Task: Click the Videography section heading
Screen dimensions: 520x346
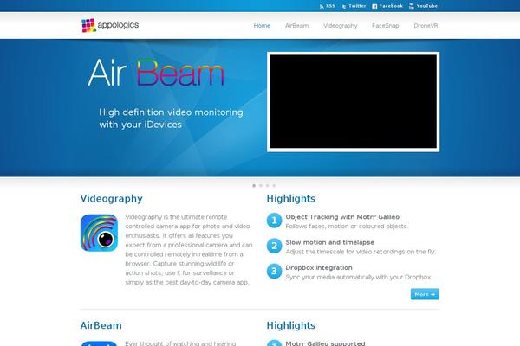Action: tap(112, 199)
